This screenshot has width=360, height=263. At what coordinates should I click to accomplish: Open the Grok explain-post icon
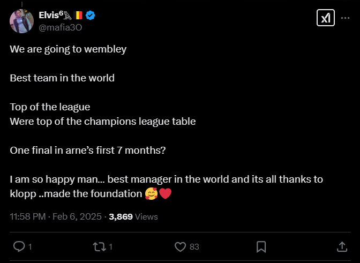click(x=325, y=18)
